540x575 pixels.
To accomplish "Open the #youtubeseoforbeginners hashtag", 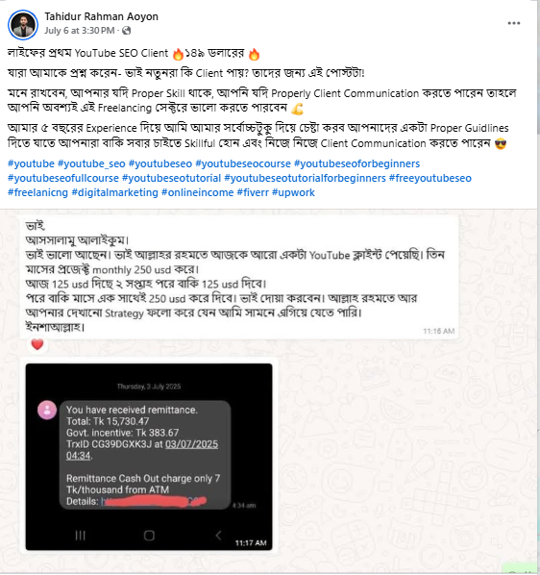I will [356, 163].
